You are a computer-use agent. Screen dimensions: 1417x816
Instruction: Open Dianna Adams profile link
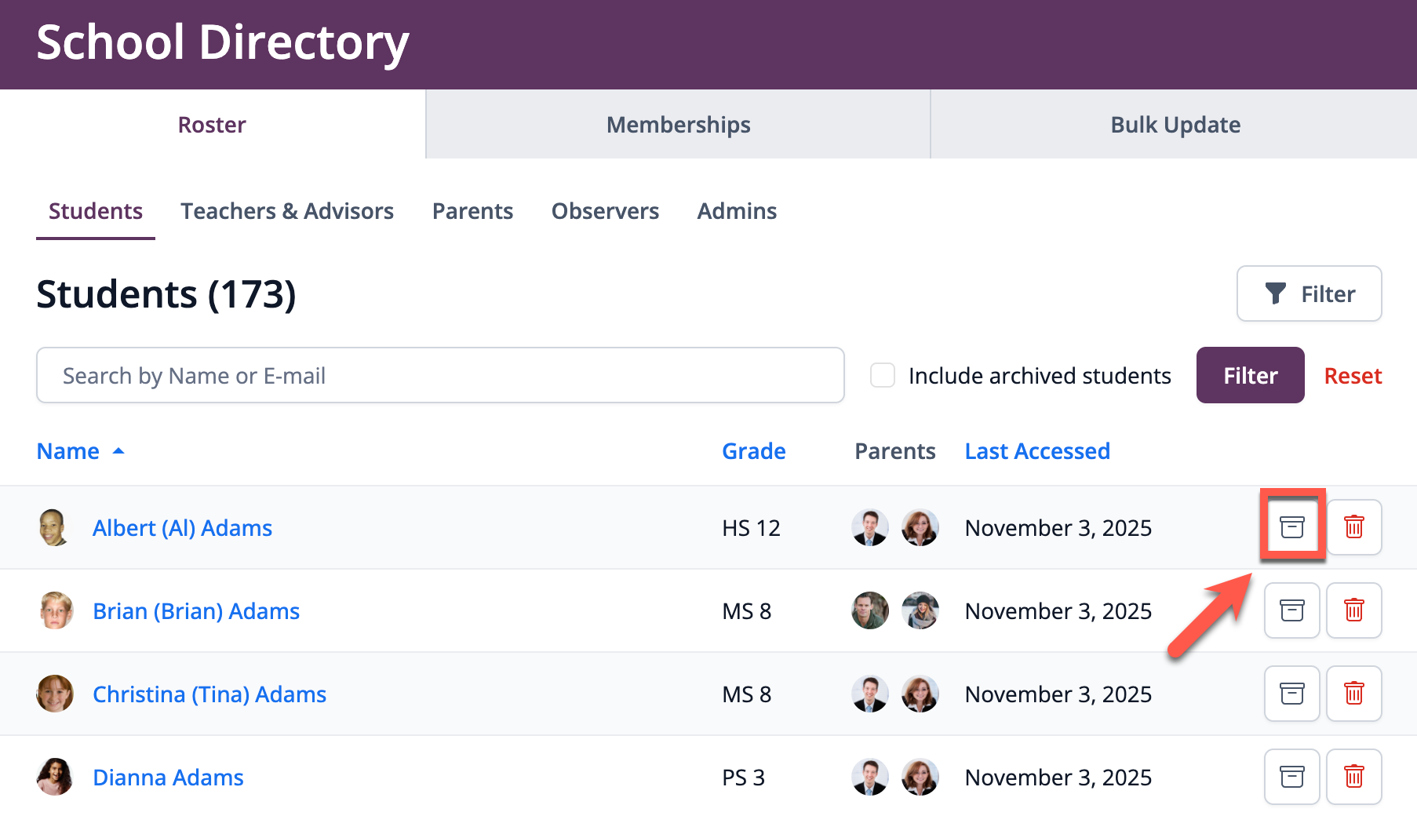pyautogui.click(x=168, y=778)
